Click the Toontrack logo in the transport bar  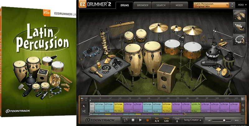coord(100,120)
